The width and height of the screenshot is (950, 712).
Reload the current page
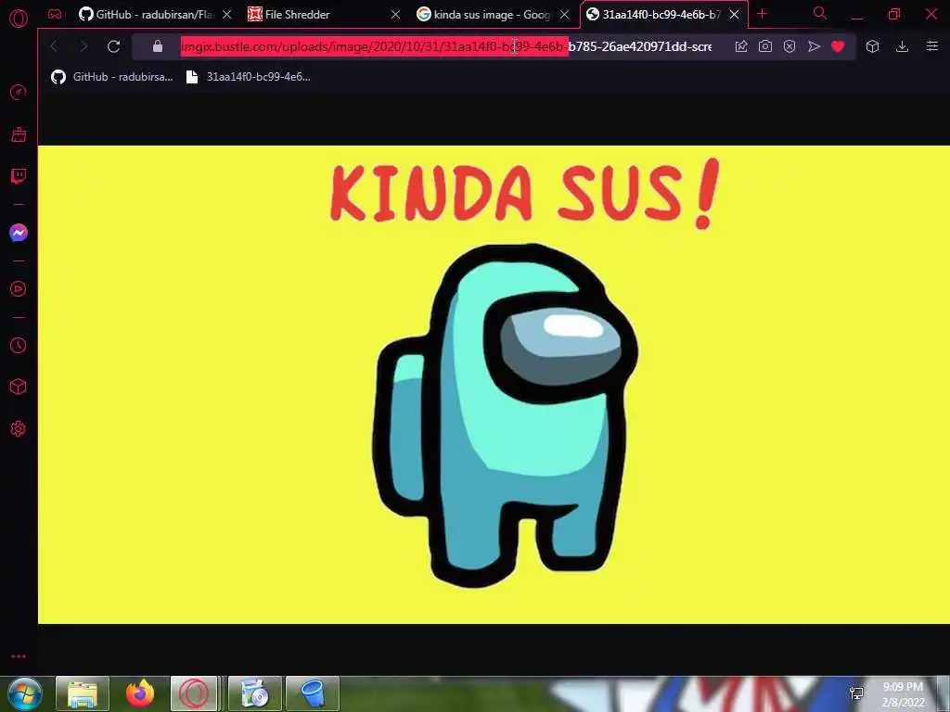coord(113,46)
